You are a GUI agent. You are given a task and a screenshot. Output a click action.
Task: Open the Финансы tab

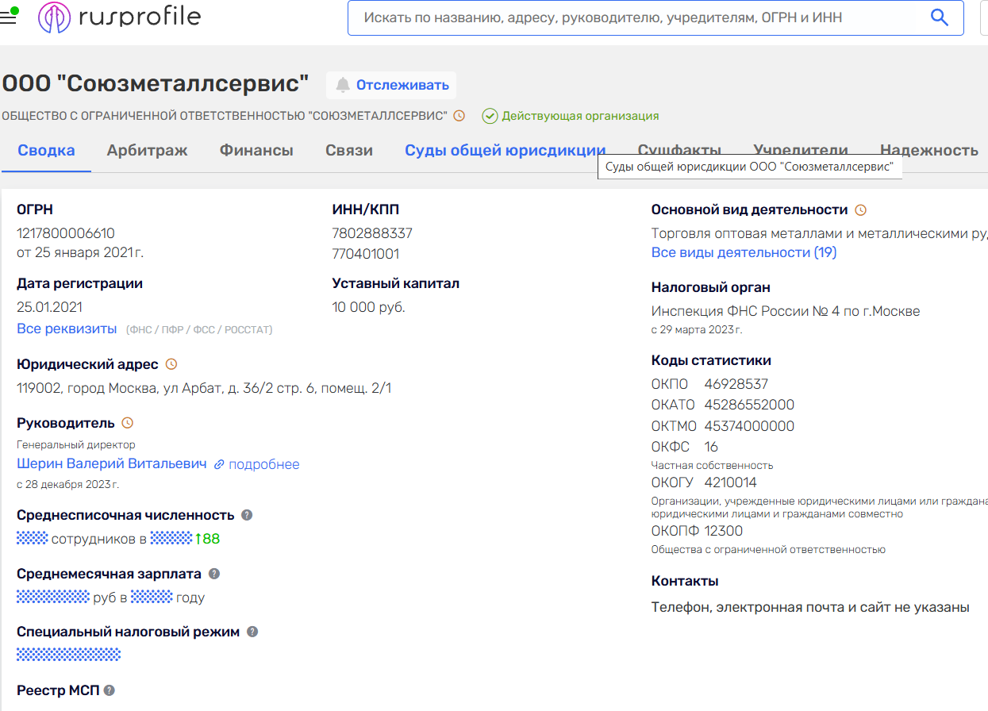tap(256, 150)
